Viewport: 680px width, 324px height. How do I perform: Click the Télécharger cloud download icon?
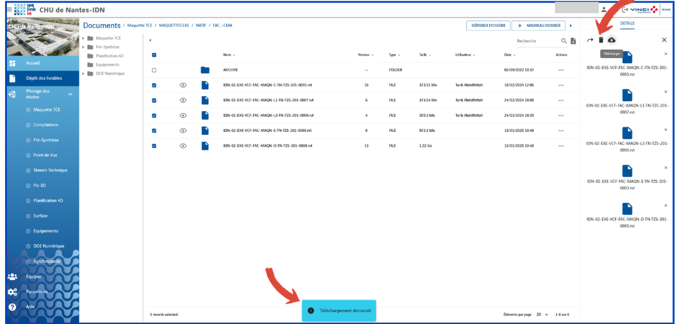coord(611,40)
